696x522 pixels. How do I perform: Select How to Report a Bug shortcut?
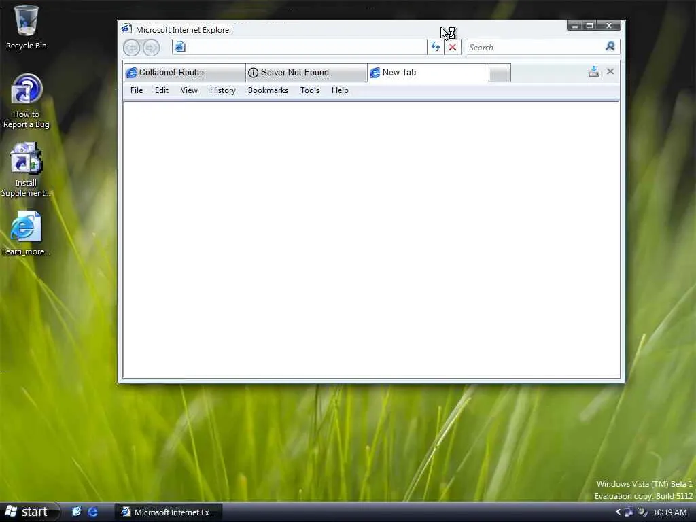click(27, 101)
